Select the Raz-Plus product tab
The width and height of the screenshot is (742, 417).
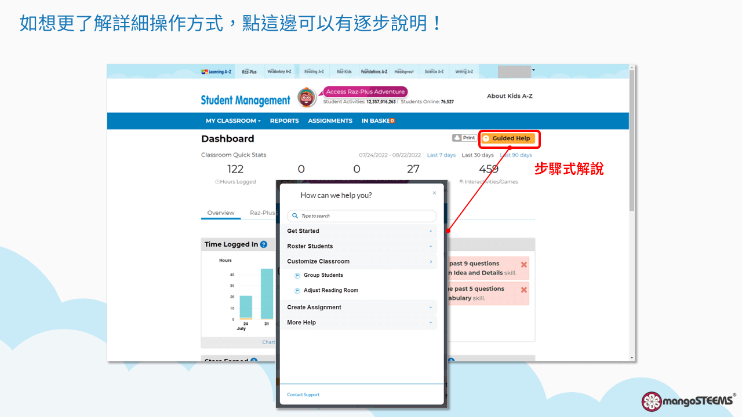pyautogui.click(x=249, y=72)
